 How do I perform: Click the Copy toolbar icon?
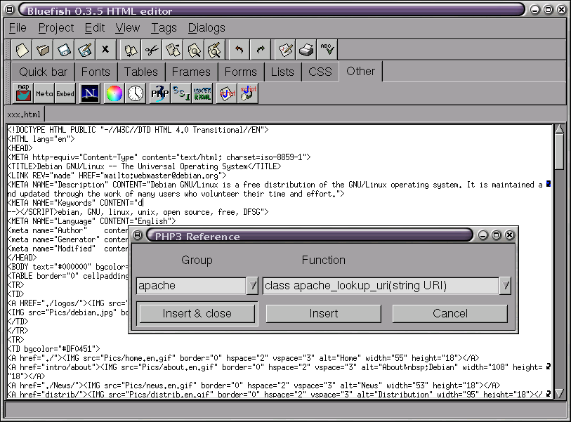131,50
